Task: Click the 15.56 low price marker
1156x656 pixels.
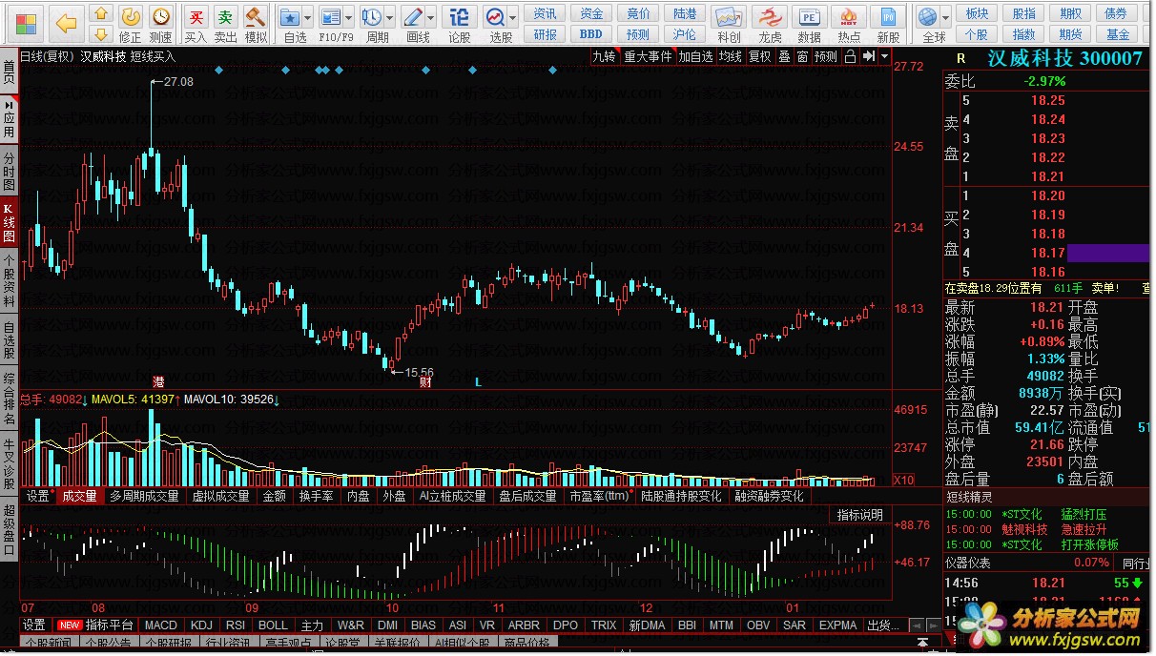Action: pyautogui.click(x=419, y=373)
